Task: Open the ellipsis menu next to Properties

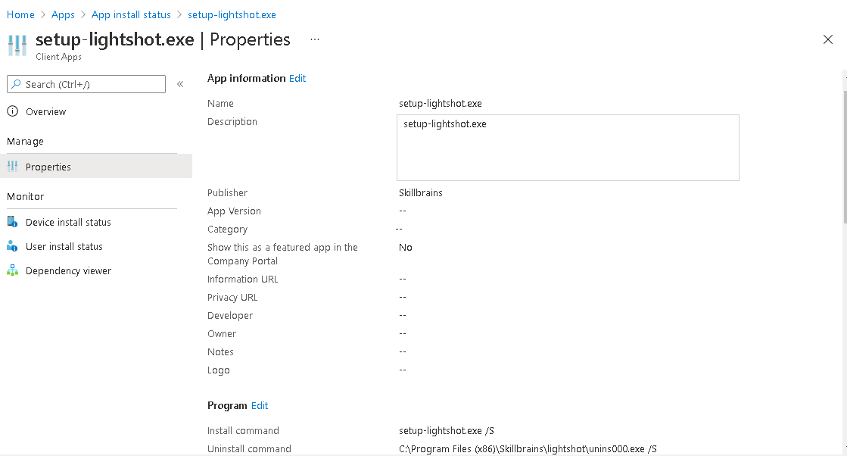Action: [314, 40]
